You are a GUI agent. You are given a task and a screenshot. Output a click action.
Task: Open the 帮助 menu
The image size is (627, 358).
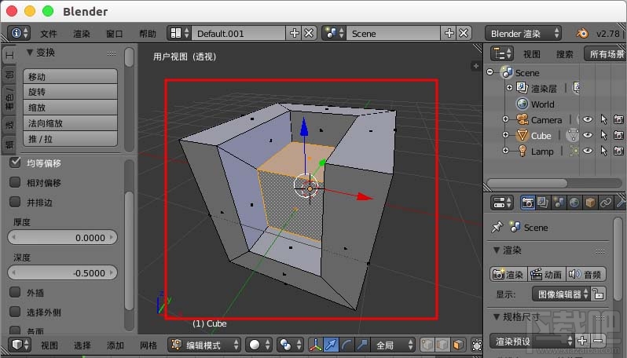click(x=148, y=34)
